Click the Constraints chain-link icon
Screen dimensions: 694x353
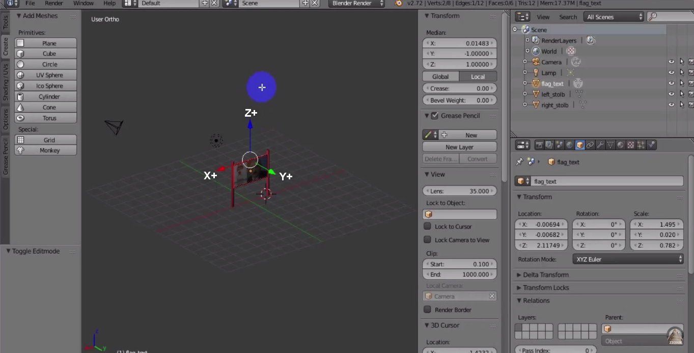tap(590, 145)
